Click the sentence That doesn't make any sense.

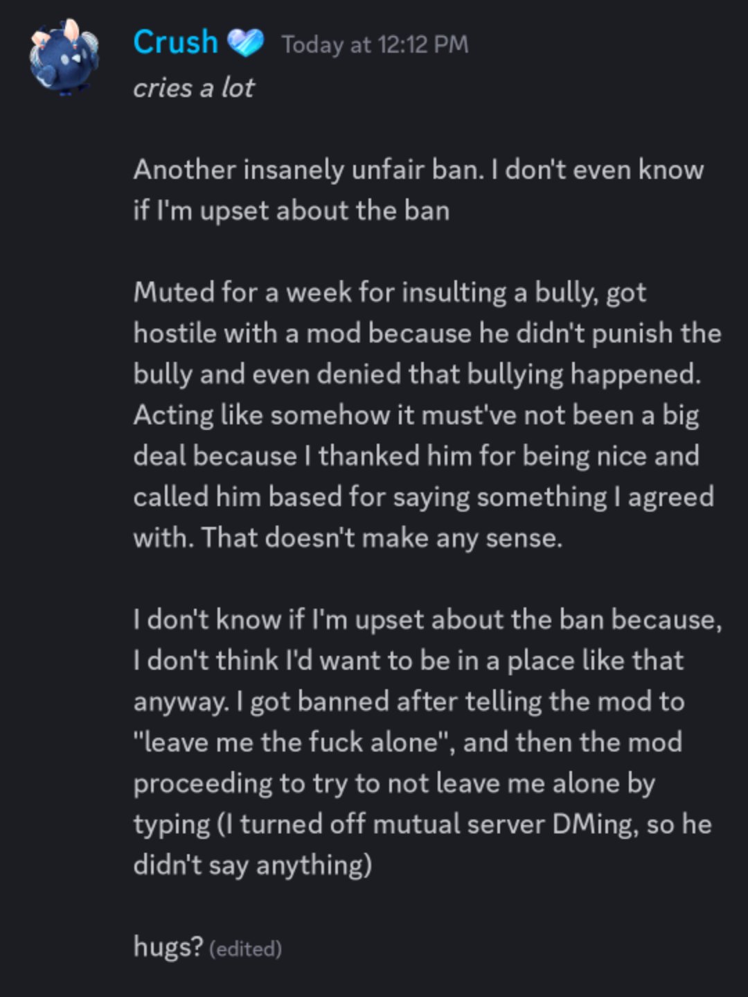click(382, 538)
